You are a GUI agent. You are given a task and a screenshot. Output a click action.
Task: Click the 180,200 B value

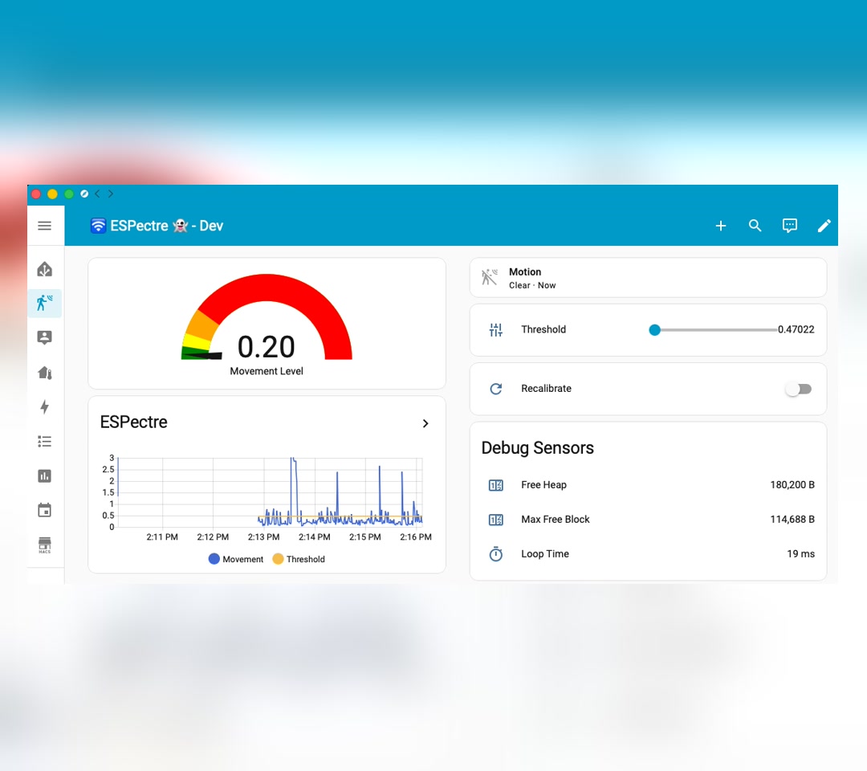[792, 485]
